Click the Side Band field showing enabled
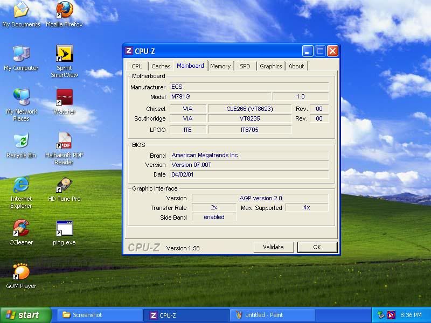 click(214, 217)
